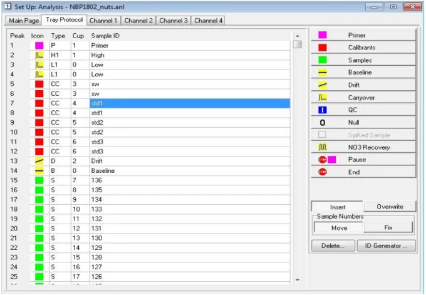Select the Tray Protocol tab
The height and width of the screenshot is (295, 426).
point(64,20)
